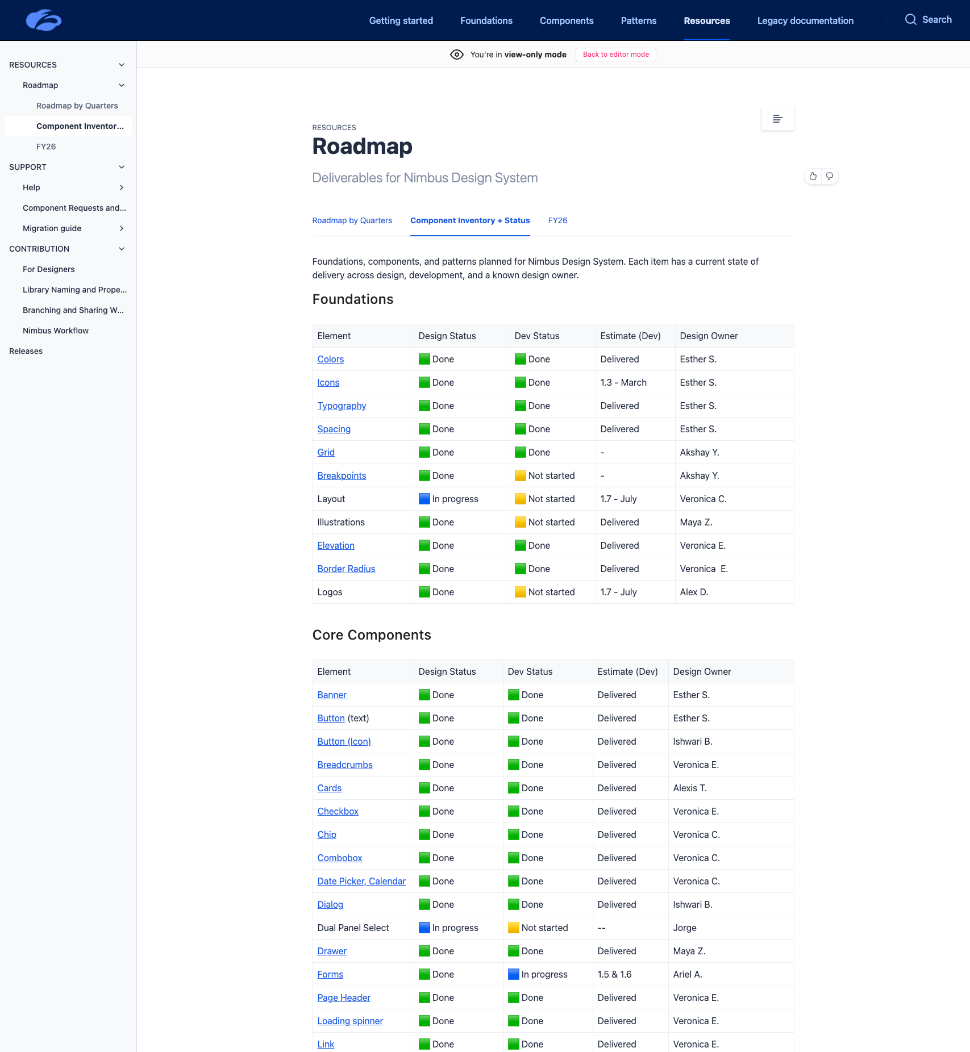Click the thumbs up feedback icon

(813, 176)
